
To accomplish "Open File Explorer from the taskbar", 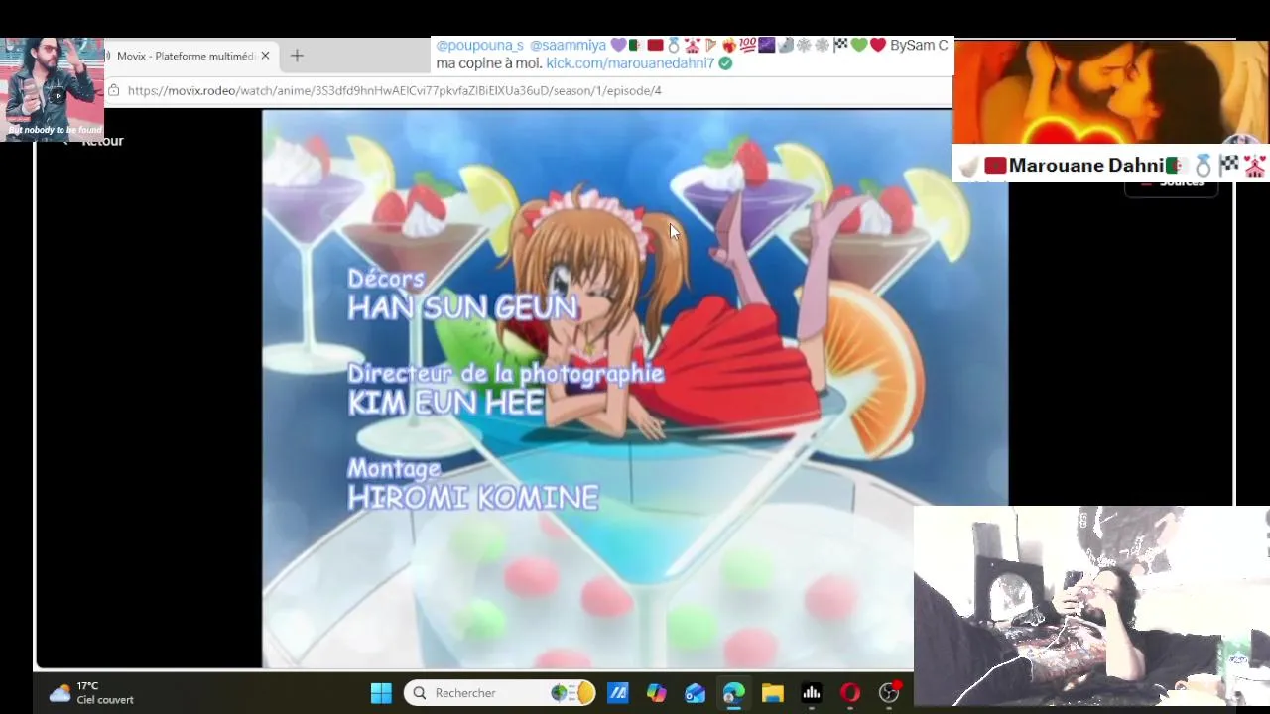I will click(x=772, y=693).
